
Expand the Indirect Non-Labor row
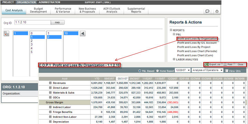pyautogui.click(x=50, y=117)
